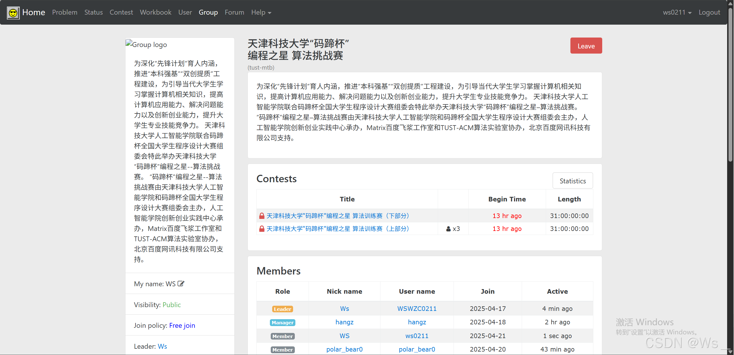Open Workbook from the top navigation
The image size is (734, 355).
pyautogui.click(x=156, y=12)
